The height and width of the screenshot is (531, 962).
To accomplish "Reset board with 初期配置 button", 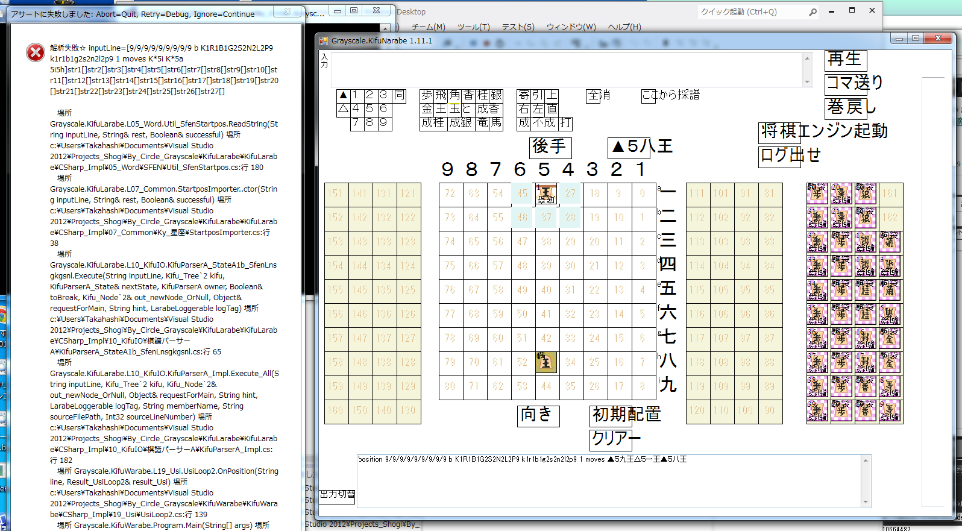I will pyautogui.click(x=611, y=415).
